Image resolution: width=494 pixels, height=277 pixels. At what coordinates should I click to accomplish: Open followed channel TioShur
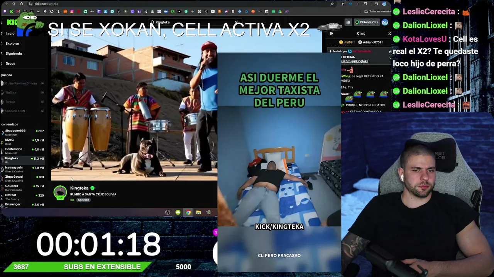(23, 93)
